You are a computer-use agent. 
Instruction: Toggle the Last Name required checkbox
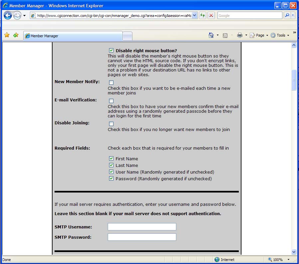(x=111, y=165)
